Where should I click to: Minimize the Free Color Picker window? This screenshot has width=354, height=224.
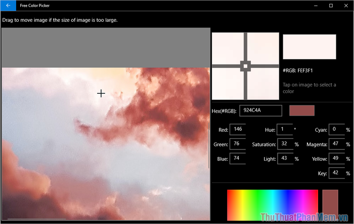click(316, 6)
